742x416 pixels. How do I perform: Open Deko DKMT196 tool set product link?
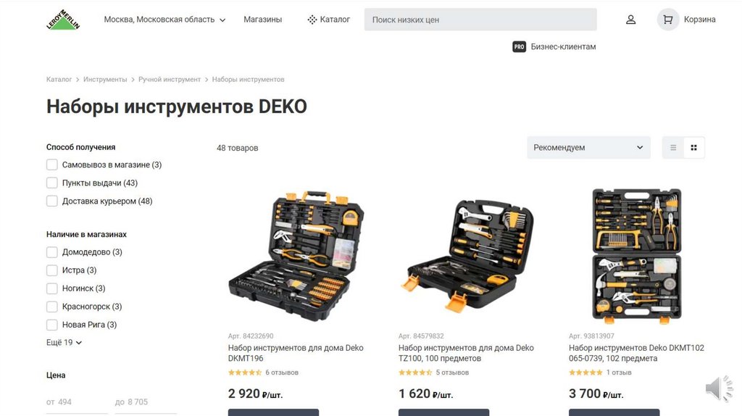pyautogui.click(x=296, y=353)
